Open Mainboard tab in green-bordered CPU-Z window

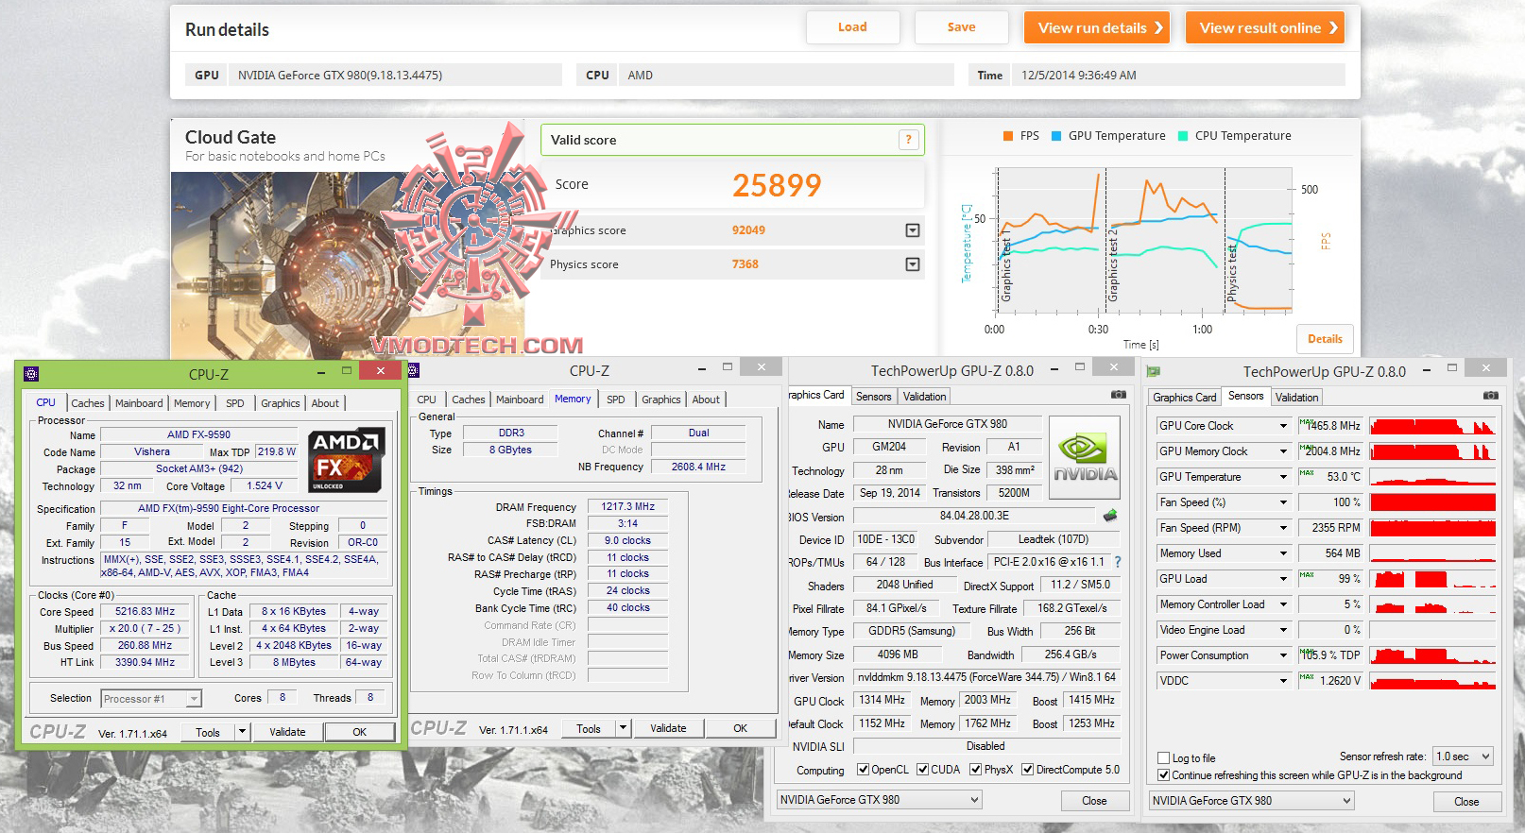(139, 403)
